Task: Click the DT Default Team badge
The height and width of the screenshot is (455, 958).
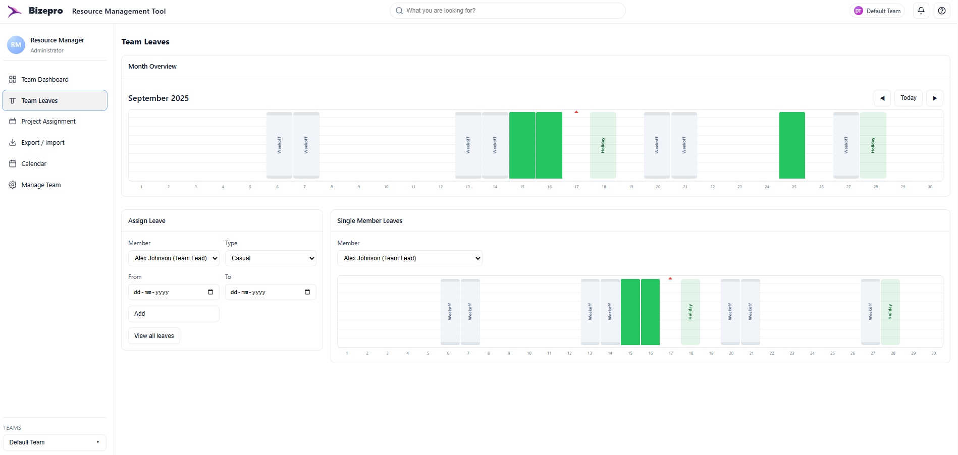Action: 877,10
